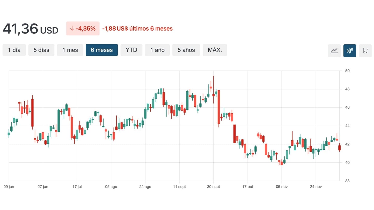
Task: Select the 1 mes period tab
Action: (x=70, y=50)
